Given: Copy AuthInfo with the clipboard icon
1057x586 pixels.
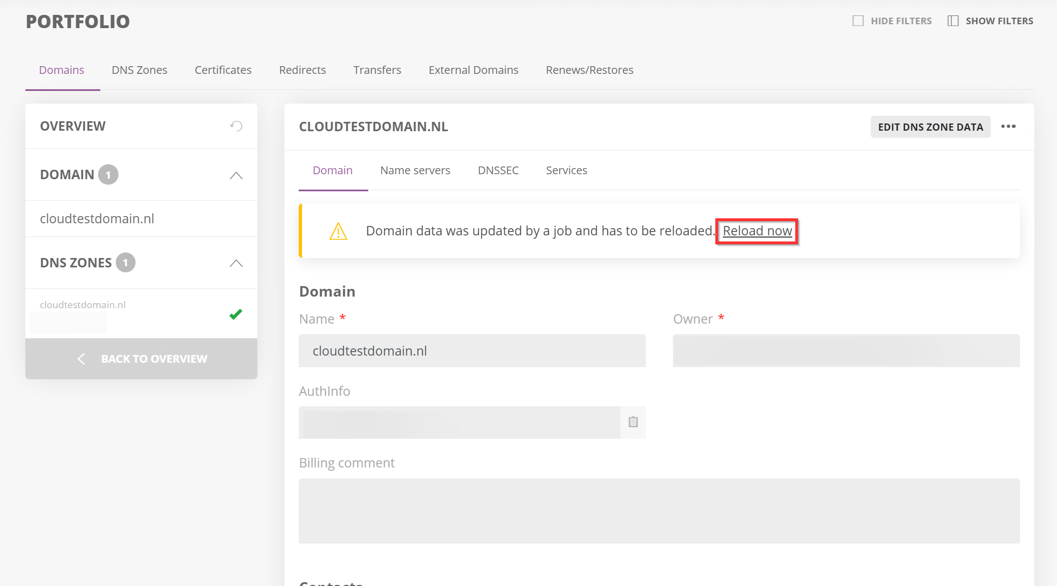Looking at the screenshot, I should (633, 422).
